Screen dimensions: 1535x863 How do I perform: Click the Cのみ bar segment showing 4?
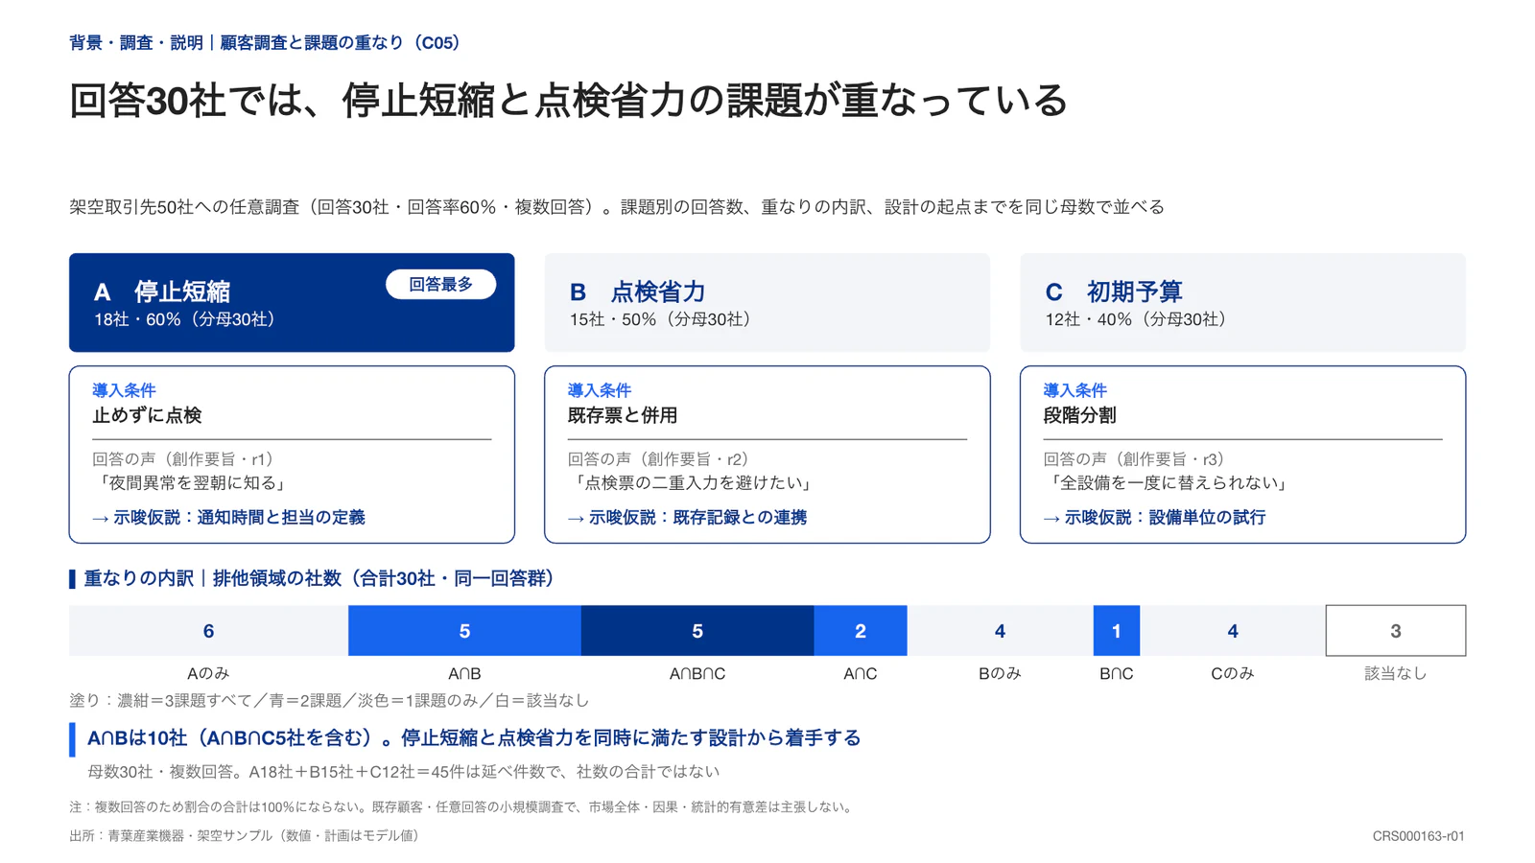[1233, 631]
